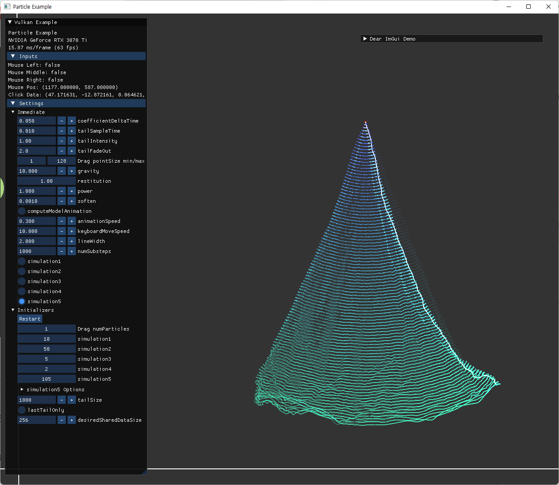Expand the Dear ImGui Demo window

click(365, 39)
